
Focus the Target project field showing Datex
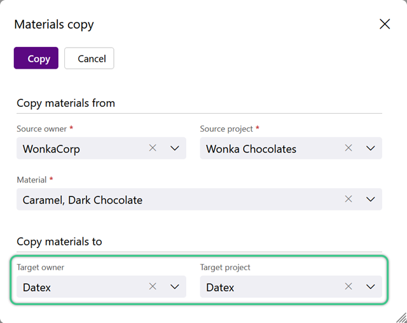tap(291, 287)
